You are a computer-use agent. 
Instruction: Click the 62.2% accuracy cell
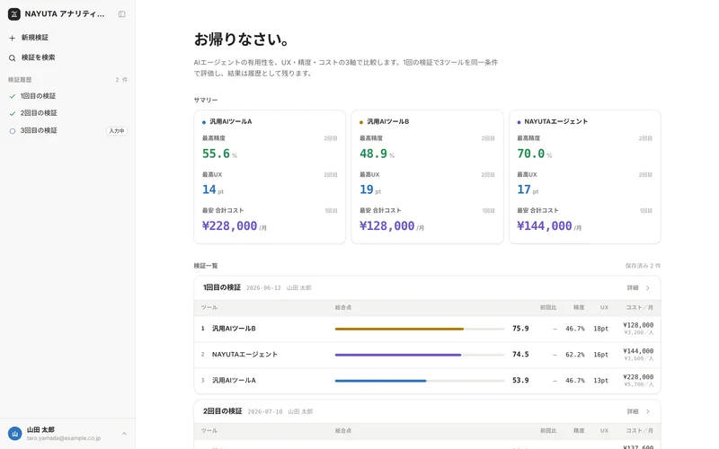(x=575, y=355)
